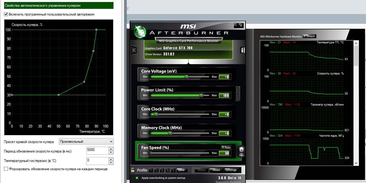The height and width of the screenshot is (183, 366).
Task: Check the force fan speed update checkbox
Action: (x=6, y=169)
